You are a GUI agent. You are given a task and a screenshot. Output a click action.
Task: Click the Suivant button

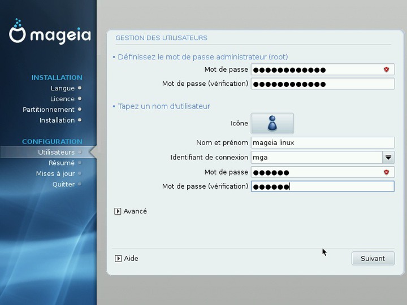(373, 259)
